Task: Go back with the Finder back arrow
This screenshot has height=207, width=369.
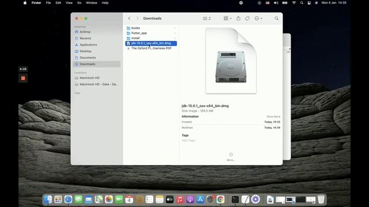Action: pyautogui.click(x=129, y=18)
